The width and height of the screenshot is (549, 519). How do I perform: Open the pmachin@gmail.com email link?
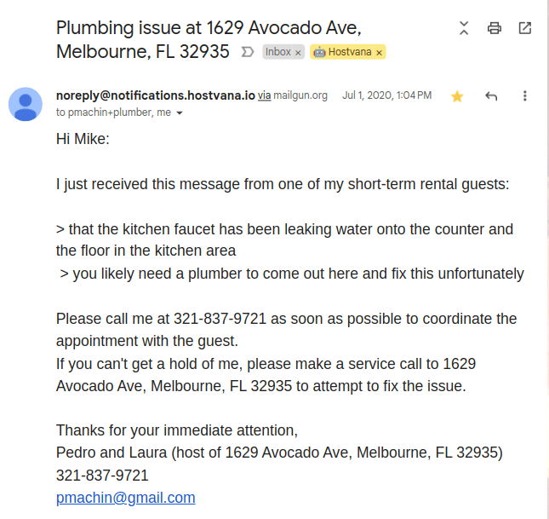point(126,498)
